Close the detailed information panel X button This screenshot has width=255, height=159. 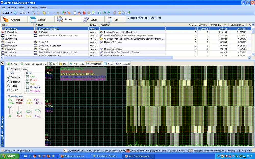[2, 63]
